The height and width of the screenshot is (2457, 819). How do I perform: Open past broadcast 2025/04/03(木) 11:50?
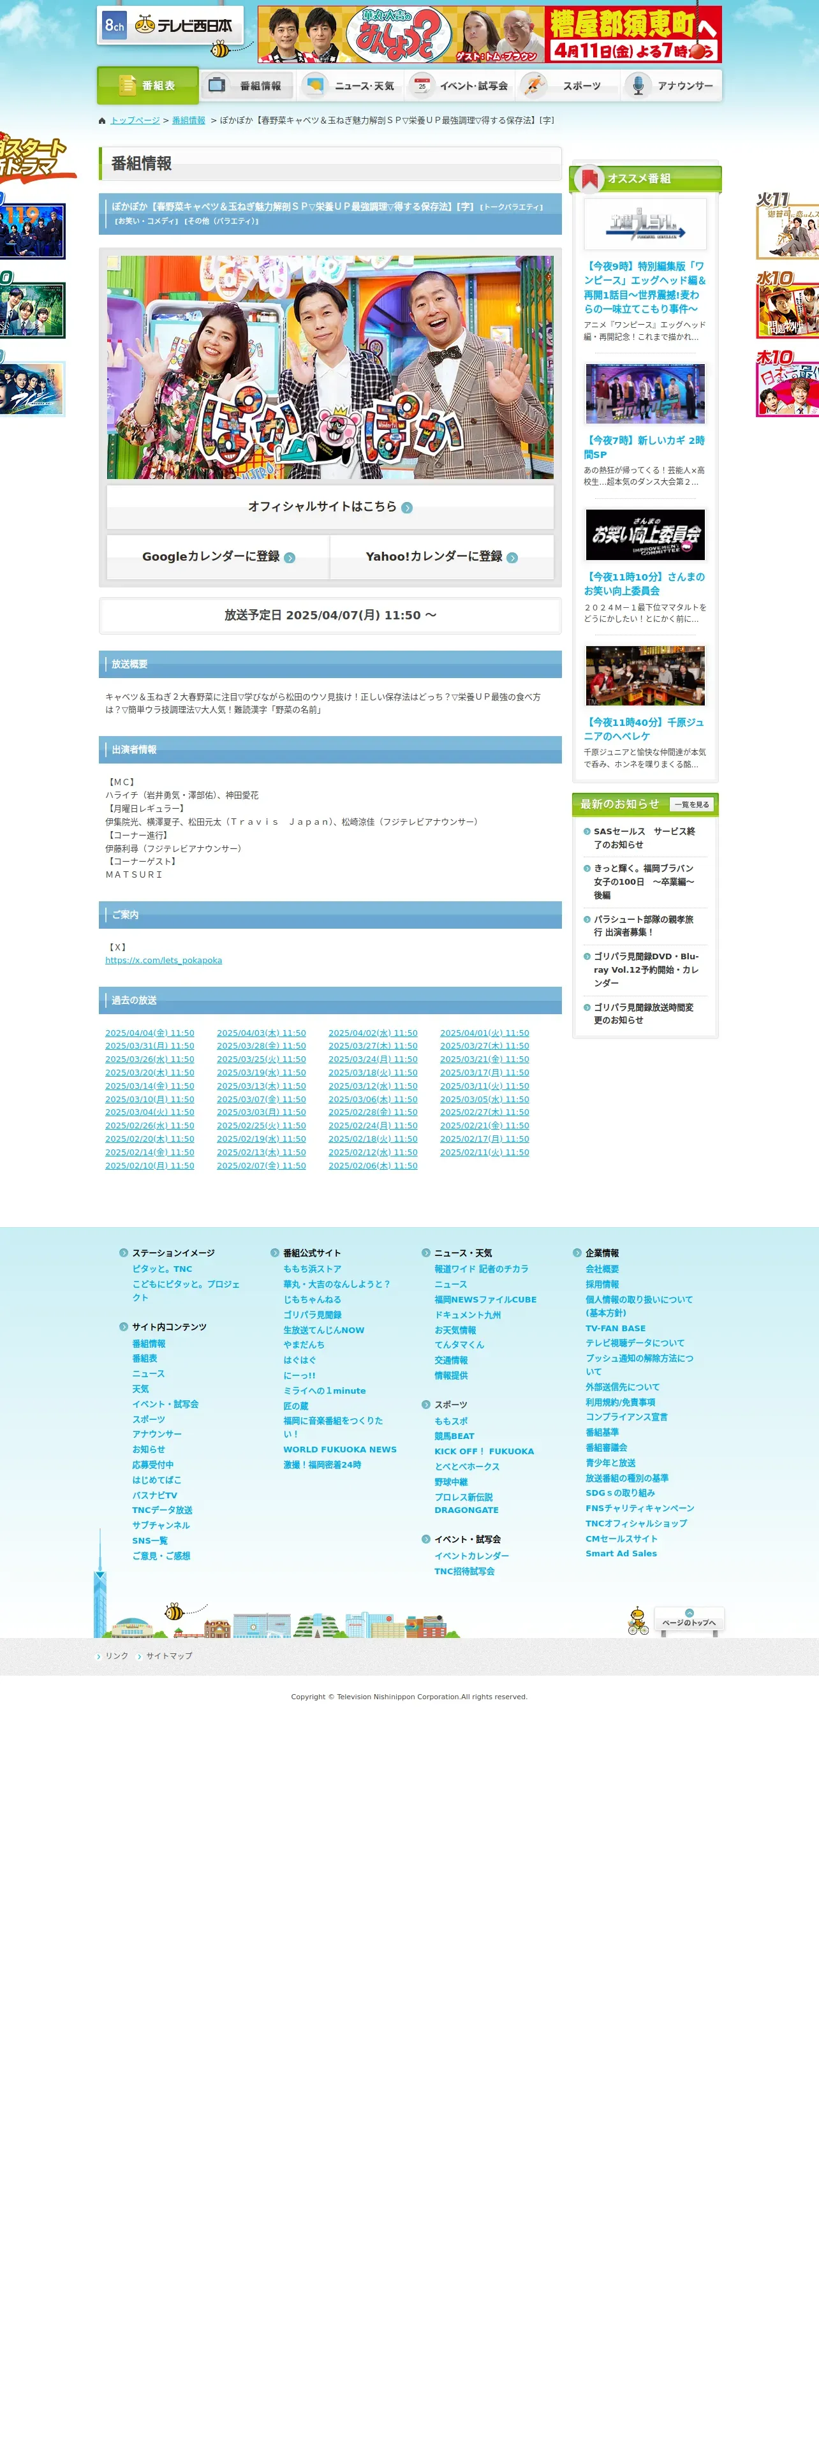[262, 1033]
